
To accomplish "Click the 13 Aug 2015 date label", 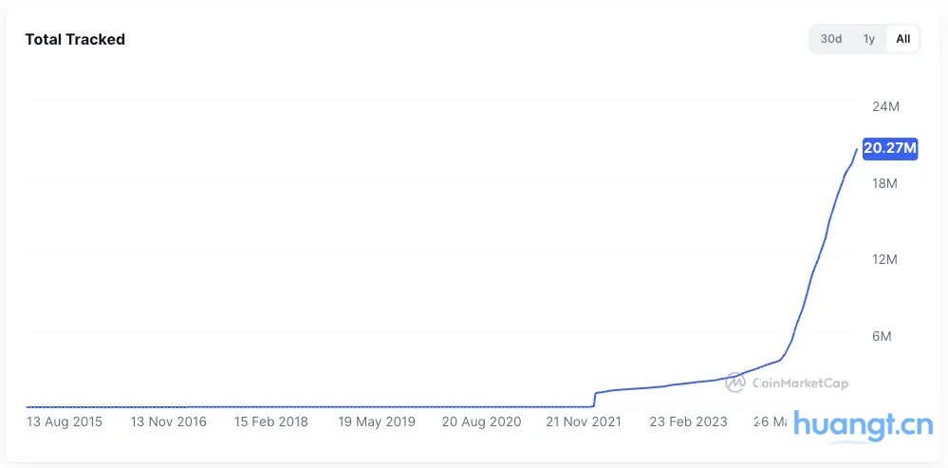I will point(65,421).
